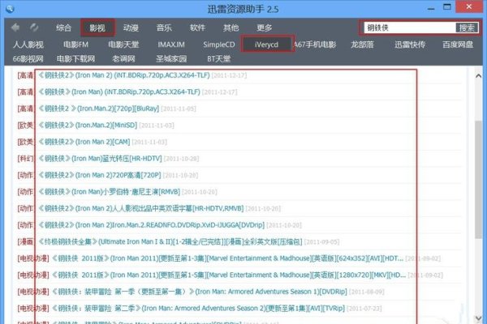Close the 迅雷资源助手 window

point(469,6)
